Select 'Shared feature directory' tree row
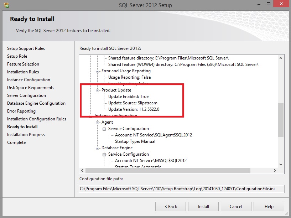The width and height of the screenshot is (291, 218). (168, 58)
